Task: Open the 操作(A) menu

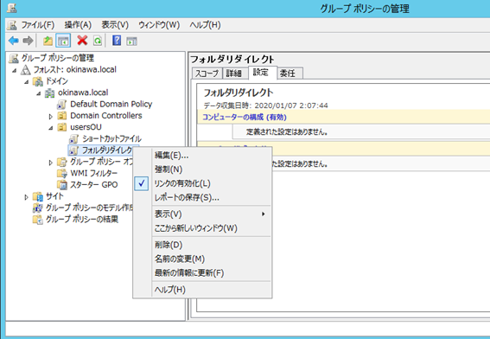Action: click(78, 25)
